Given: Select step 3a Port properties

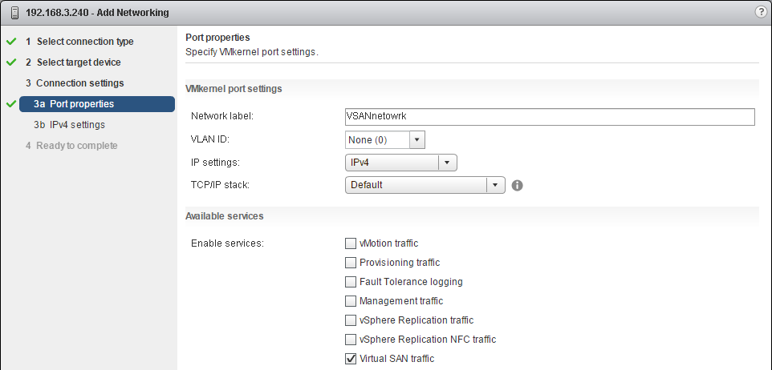Looking at the screenshot, I should point(81,104).
